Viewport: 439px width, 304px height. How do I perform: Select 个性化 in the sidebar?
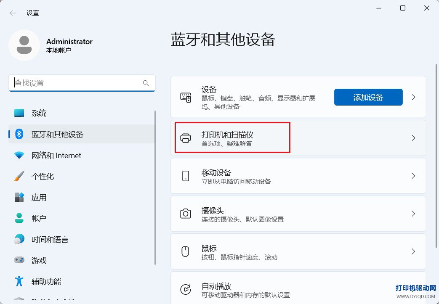[82, 176]
